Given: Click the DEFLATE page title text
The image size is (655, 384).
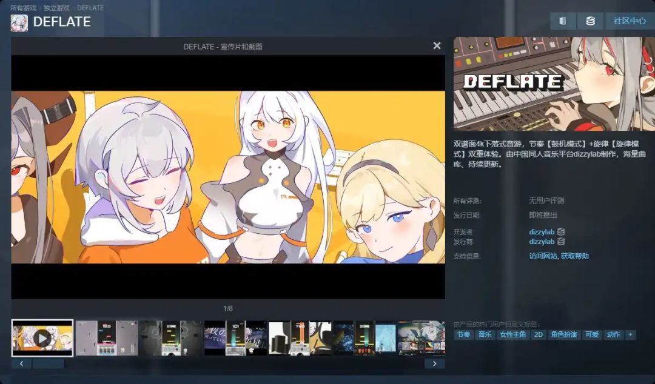Looking at the screenshot, I should (62, 22).
